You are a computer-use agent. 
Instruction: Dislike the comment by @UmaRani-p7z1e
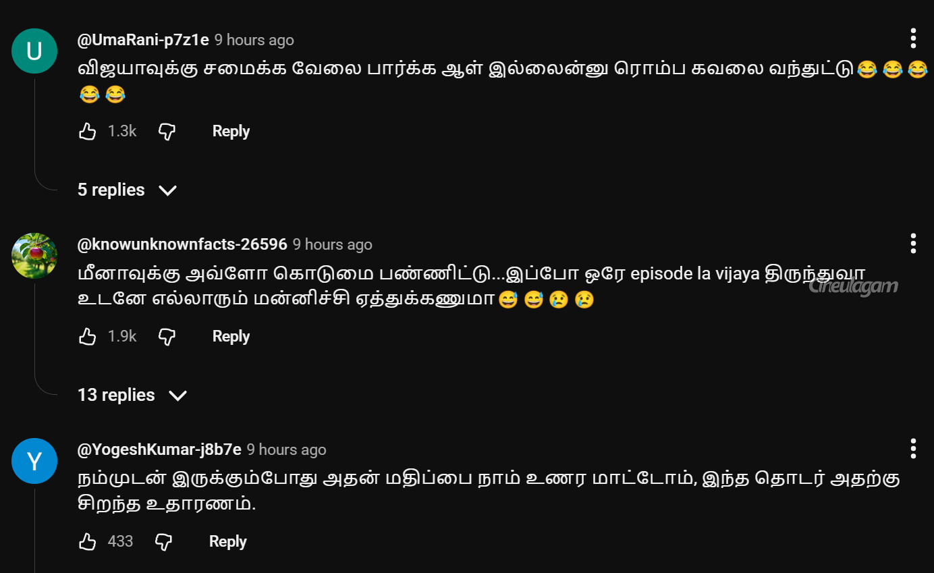(167, 132)
